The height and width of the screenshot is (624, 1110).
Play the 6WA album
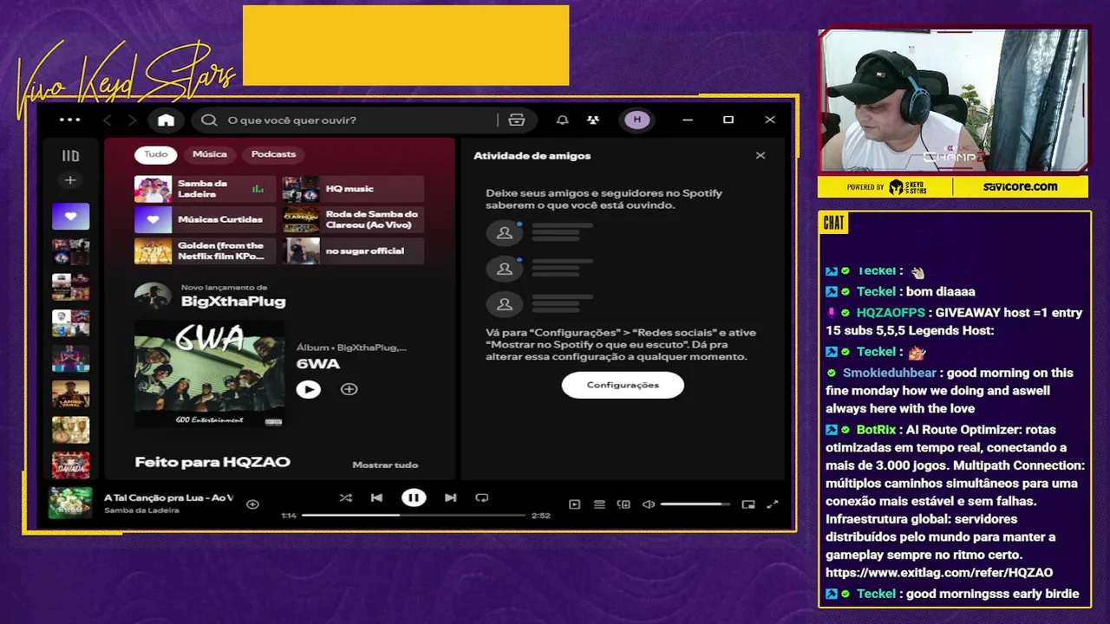[x=308, y=390]
